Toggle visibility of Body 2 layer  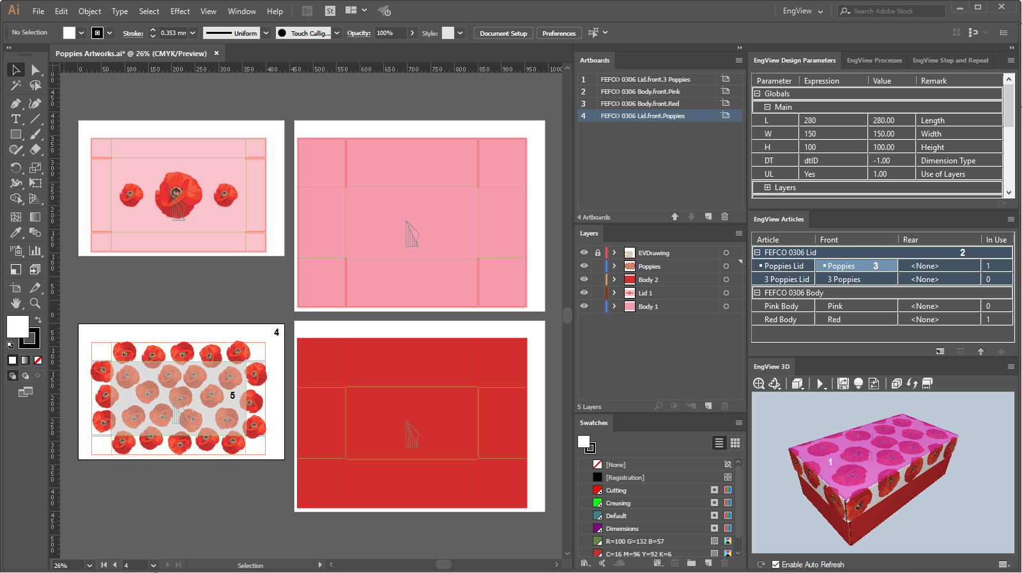[584, 279]
